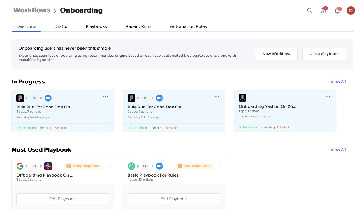This screenshot has width=364, height=219.
Task: Open the notifications bell icon
Action: (338, 11)
